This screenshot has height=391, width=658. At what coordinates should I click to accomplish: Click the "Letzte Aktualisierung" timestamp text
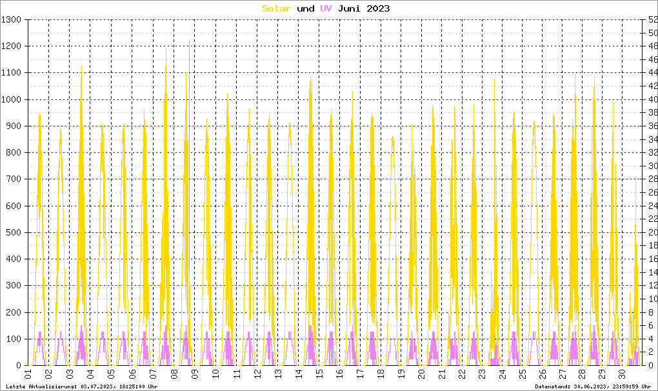[x=81, y=386]
